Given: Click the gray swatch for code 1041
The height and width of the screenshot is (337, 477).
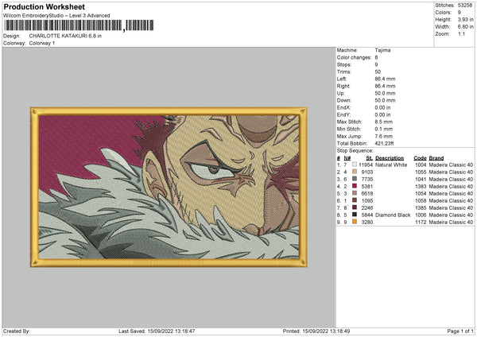Looking at the screenshot, I should [x=355, y=179].
